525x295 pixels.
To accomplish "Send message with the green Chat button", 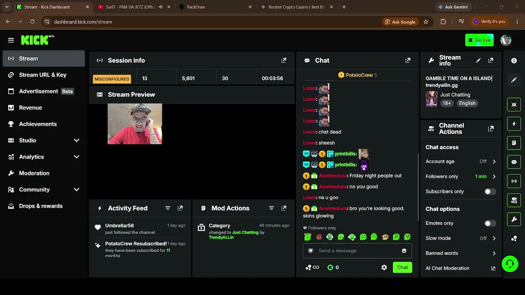I will click(x=402, y=268).
